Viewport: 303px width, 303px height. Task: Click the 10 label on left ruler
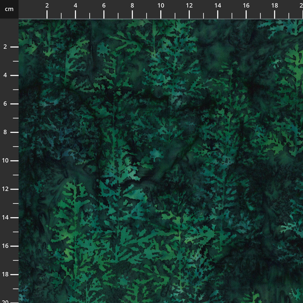[x=5, y=161]
